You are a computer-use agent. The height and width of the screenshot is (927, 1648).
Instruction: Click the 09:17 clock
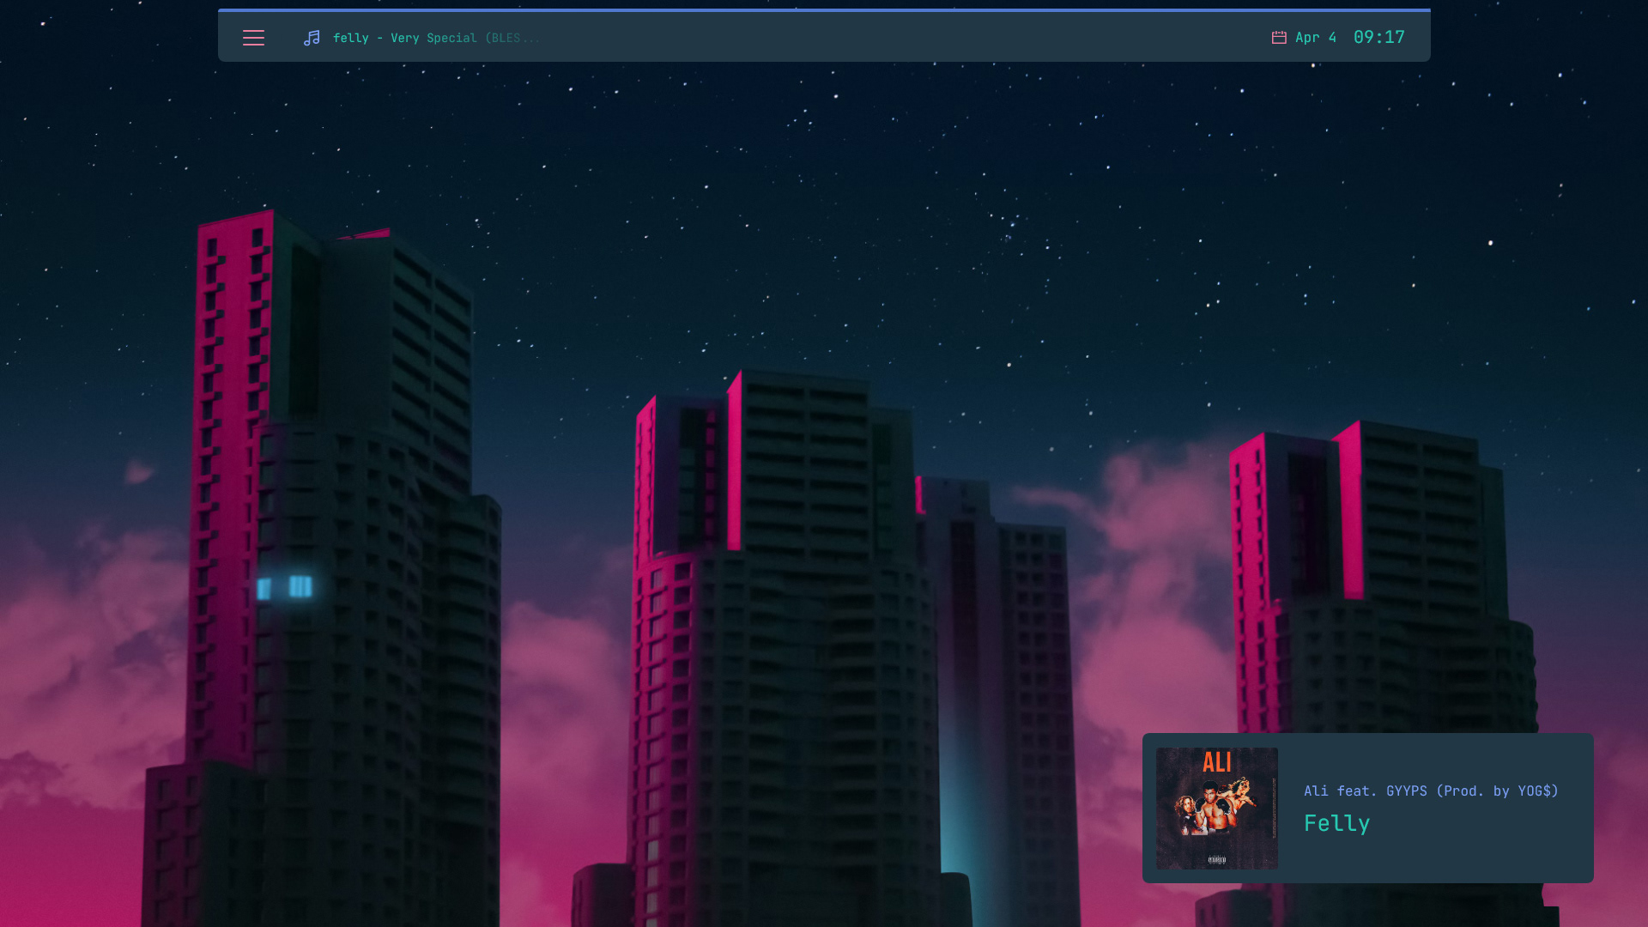coord(1378,37)
